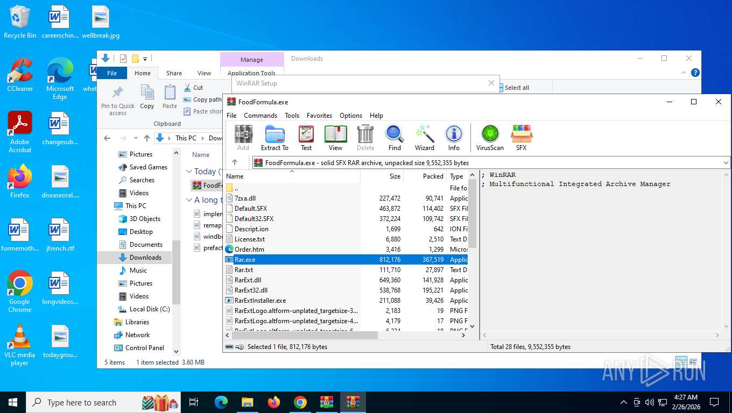The width and height of the screenshot is (732, 413).
Task: Open the Explorer recent locations dropdown arrow
Action: pyautogui.click(x=135, y=138)
